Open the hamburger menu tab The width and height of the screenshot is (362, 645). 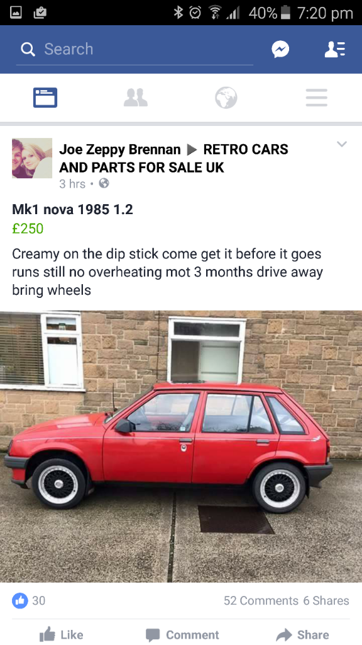tap(317, 98)
